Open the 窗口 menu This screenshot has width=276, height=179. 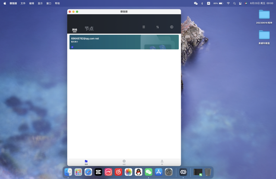[x=49, y=3]
